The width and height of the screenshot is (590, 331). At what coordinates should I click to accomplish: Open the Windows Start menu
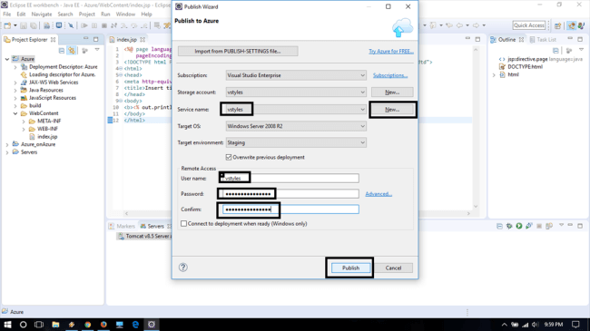click(7, 325)
